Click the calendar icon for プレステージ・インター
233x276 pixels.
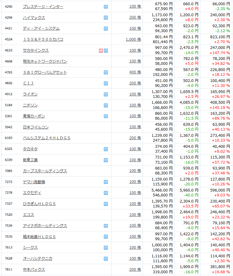coord(106,7)
